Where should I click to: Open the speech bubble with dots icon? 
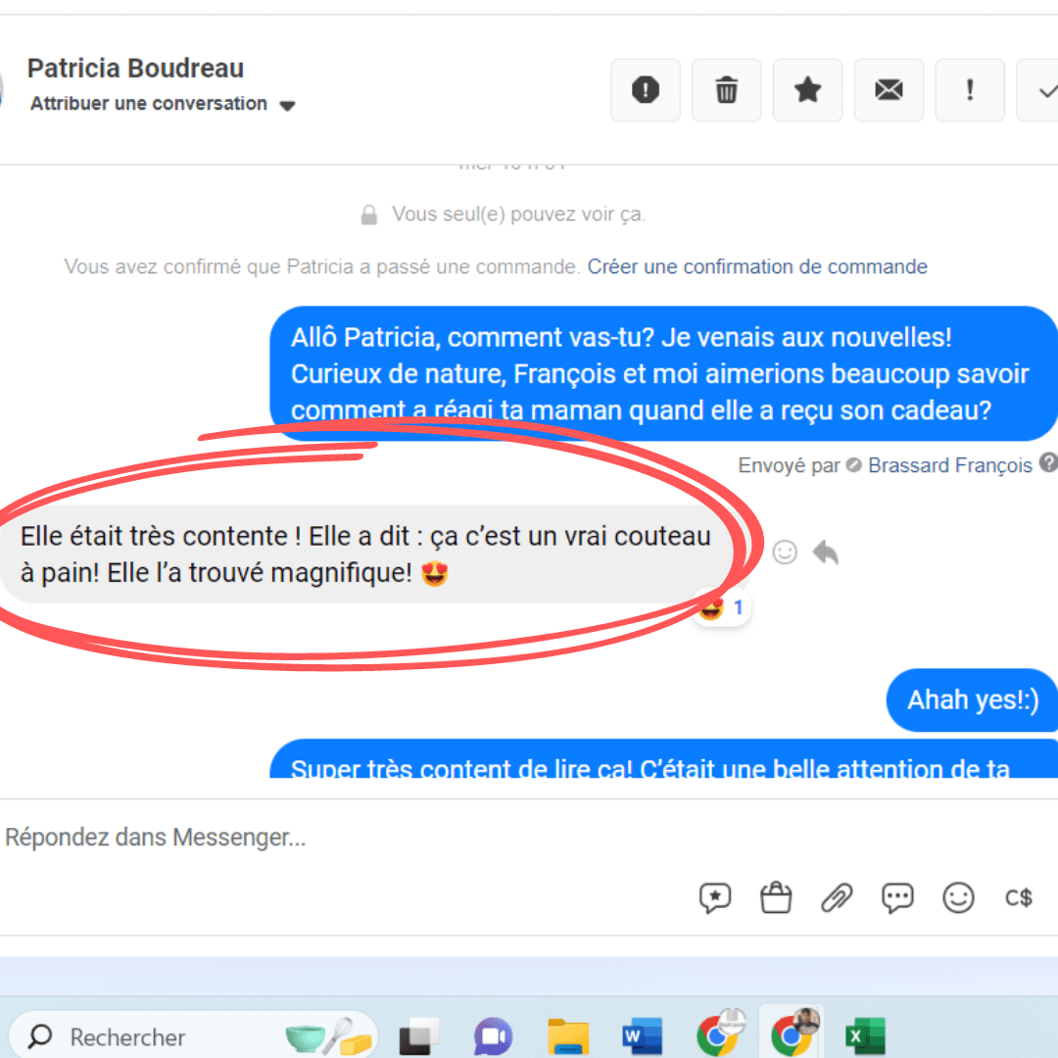[x=897, y=897]
